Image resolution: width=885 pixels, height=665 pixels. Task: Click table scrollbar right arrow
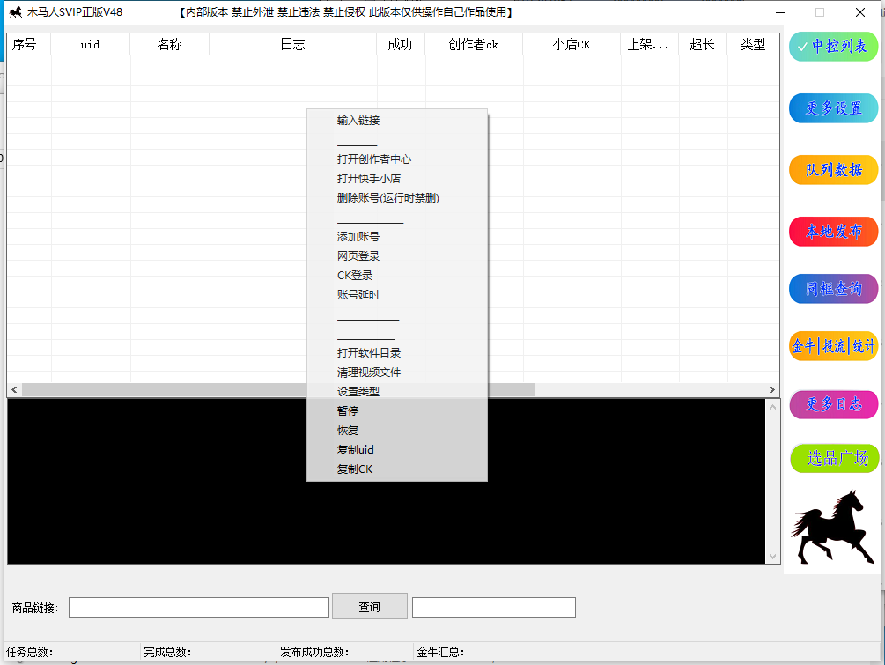(x=772, y=389)
